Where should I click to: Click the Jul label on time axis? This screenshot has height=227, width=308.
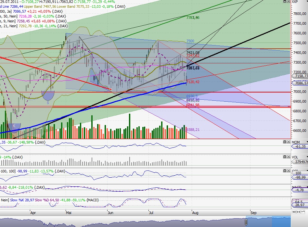coord(151,213)
